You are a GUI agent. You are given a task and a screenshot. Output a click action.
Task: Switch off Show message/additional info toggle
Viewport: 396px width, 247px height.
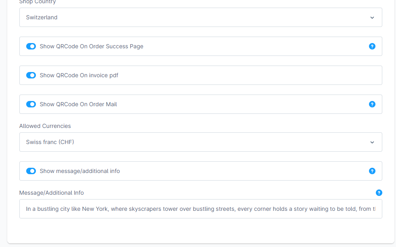(x=31, y=171)
